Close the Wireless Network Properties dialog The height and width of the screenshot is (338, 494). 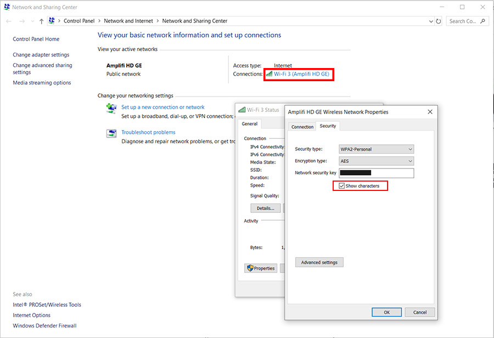430,112
